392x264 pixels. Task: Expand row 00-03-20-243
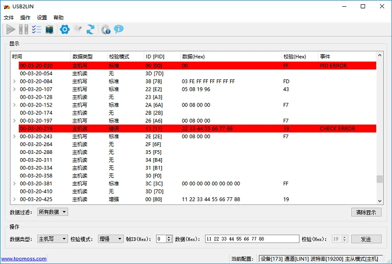(x=14, y=137)
